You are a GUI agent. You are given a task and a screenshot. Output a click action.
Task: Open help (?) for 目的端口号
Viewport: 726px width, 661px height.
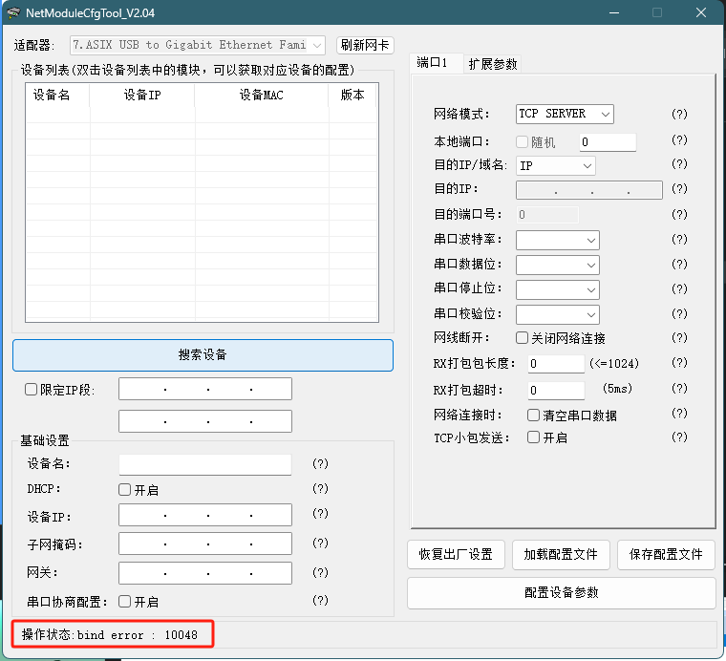[679, 214]
